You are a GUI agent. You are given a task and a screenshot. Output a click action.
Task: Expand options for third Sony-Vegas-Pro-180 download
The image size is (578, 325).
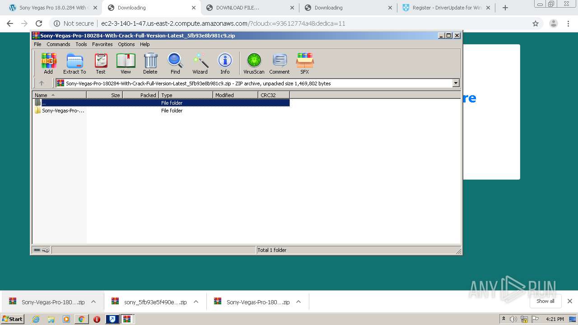298,302
